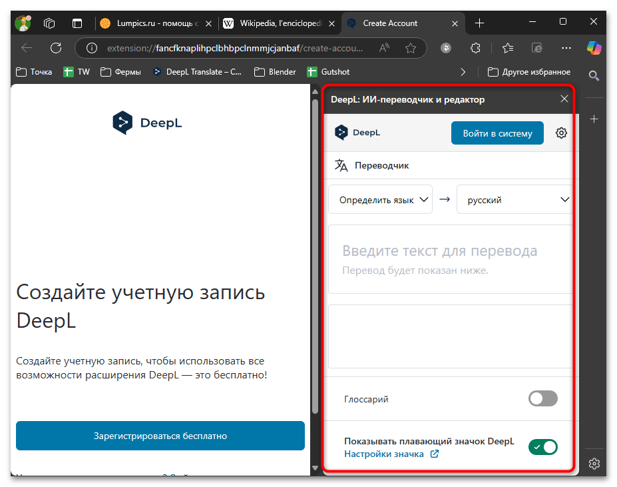Open the Определить язык source dropdown
This screenshot has height=487, width=617.
380,200
